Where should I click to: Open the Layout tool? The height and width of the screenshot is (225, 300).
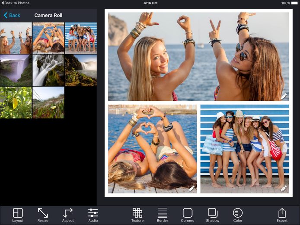point(18,215)
